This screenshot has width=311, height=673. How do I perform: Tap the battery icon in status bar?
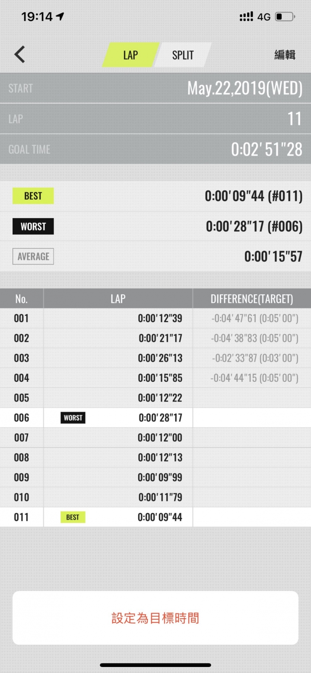click(286, 17)
